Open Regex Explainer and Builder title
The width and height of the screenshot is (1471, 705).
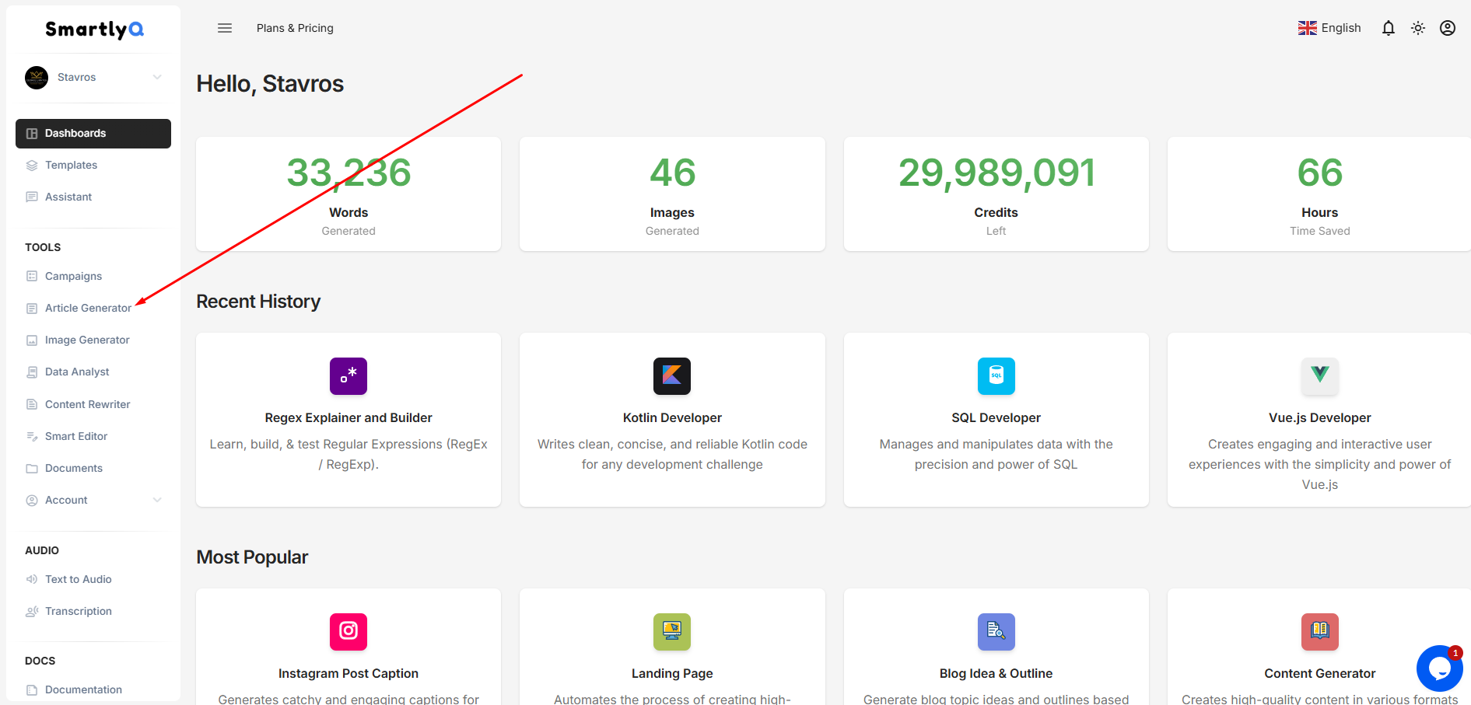(x=348, y=417)
